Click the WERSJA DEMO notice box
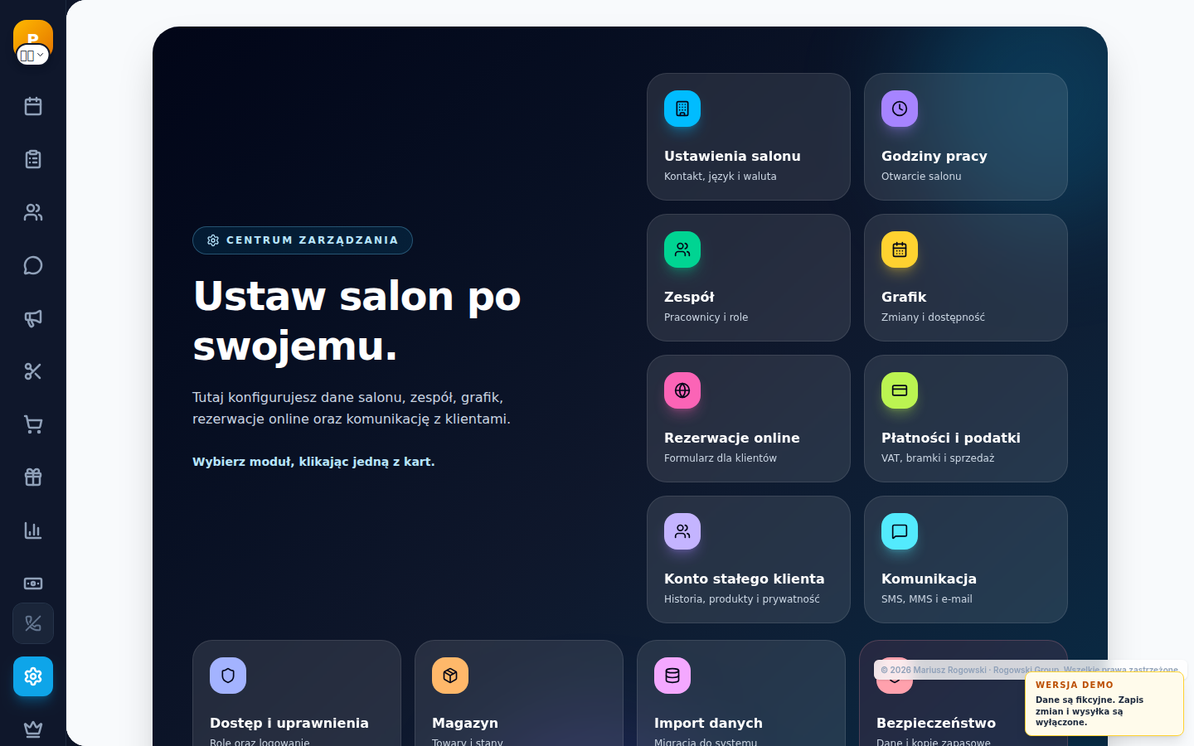Viewport: 1194px width, 746px height. (1104, 704)
